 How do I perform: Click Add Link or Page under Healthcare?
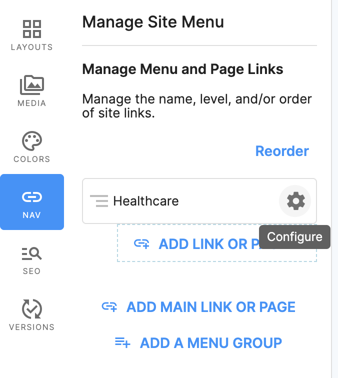(x=216, y=243)
